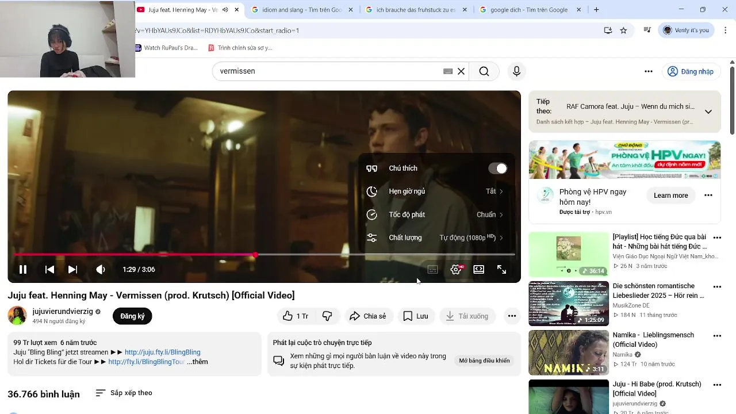Close the player settings gear menu
Image resolution: width=736 pixels, height=414 pixels.
click(x=456, y=269)
